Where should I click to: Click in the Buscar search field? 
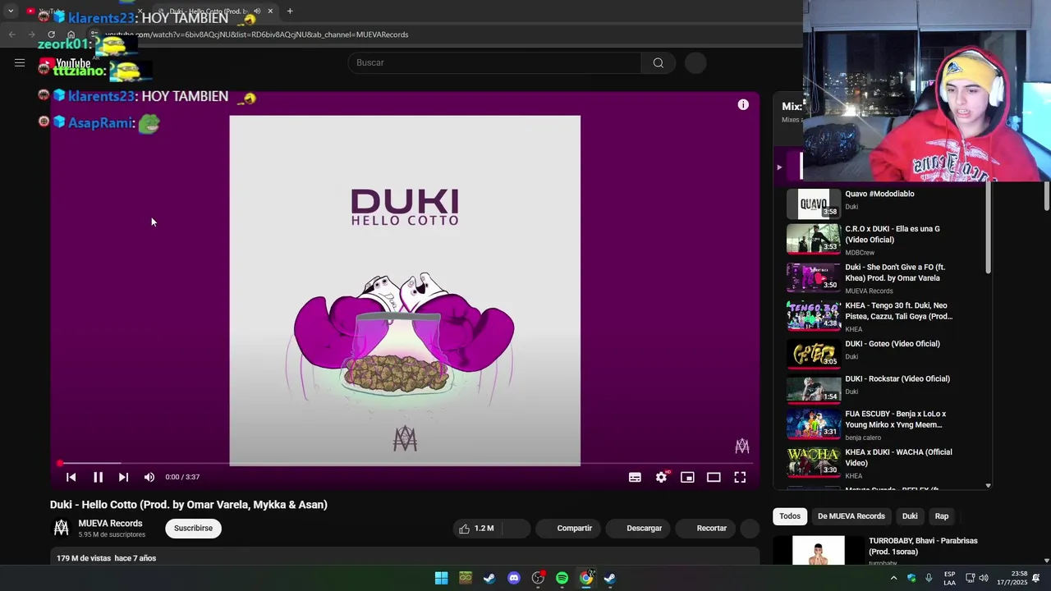(494, 63)
